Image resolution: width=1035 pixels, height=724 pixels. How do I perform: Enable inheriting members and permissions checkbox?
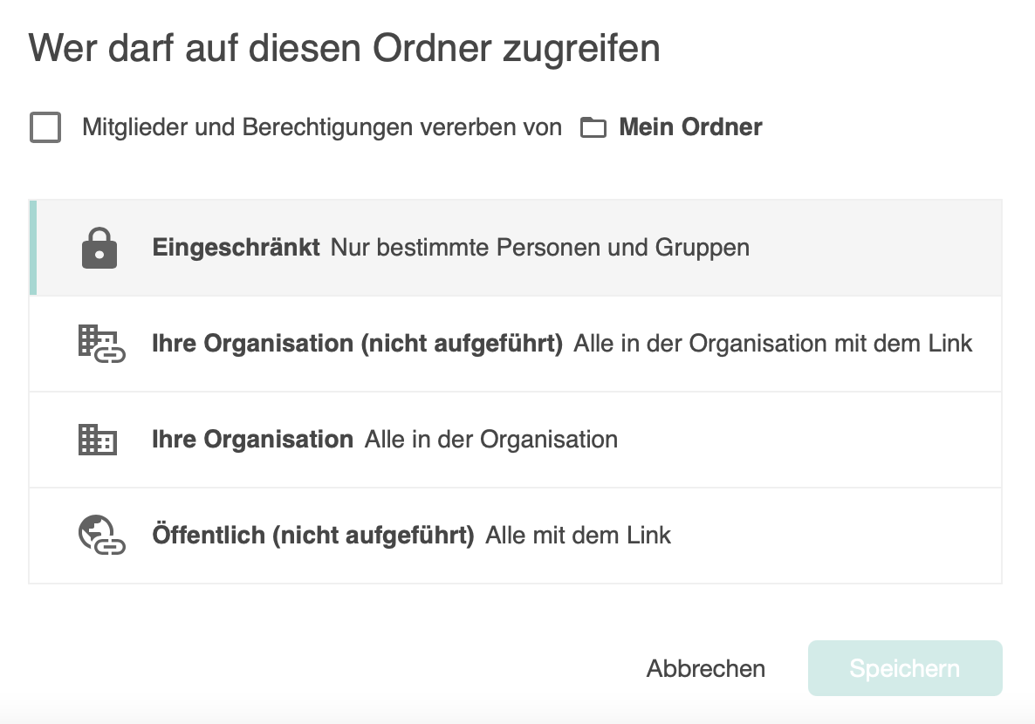(x=45, y=127)
